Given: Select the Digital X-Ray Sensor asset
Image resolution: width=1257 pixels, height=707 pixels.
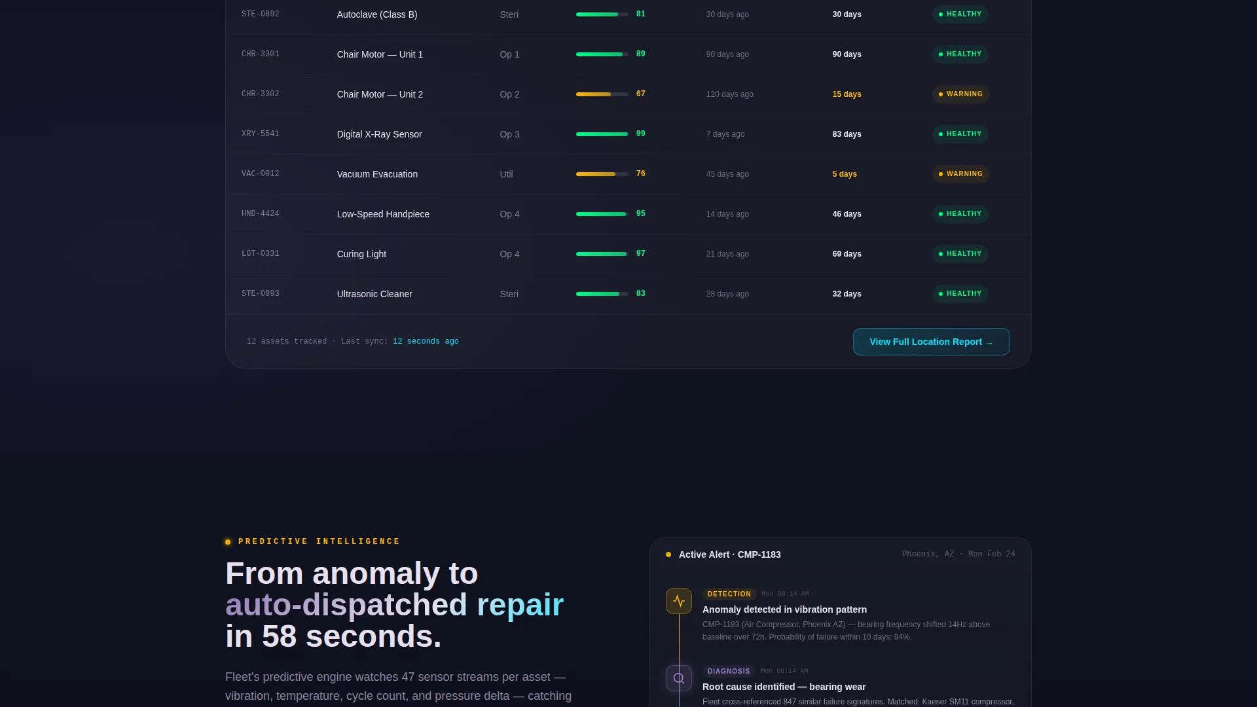Looking at the screenshot, I should [379, 134].
